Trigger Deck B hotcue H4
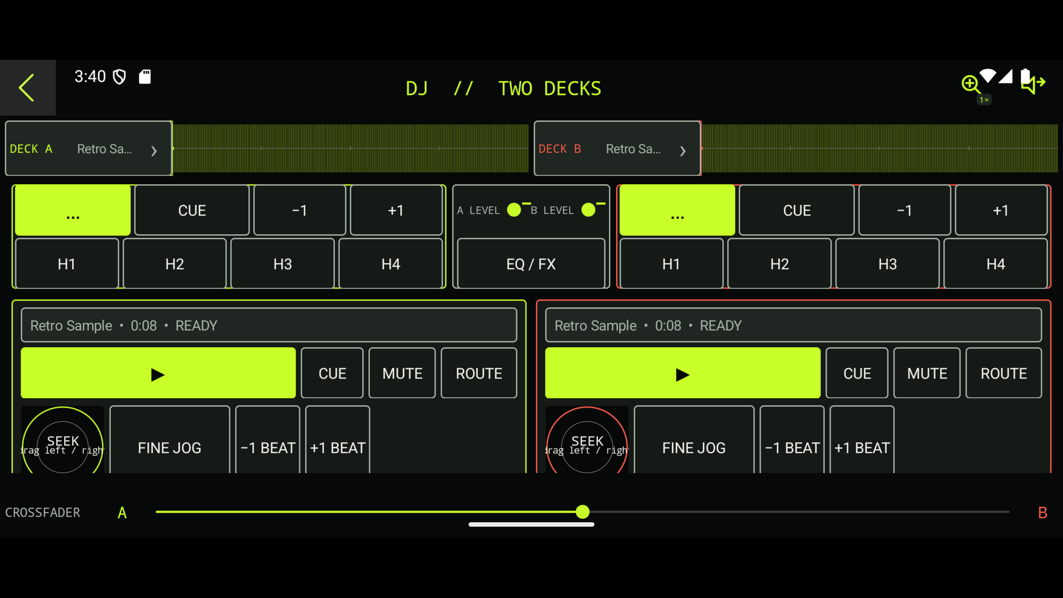This screenshot has height=598, width=1063. (x=995, y=264)
